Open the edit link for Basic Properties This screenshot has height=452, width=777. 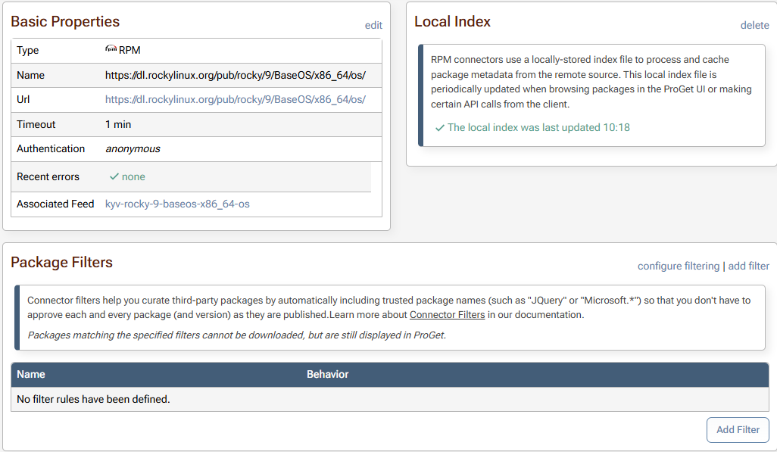point(373,25)
